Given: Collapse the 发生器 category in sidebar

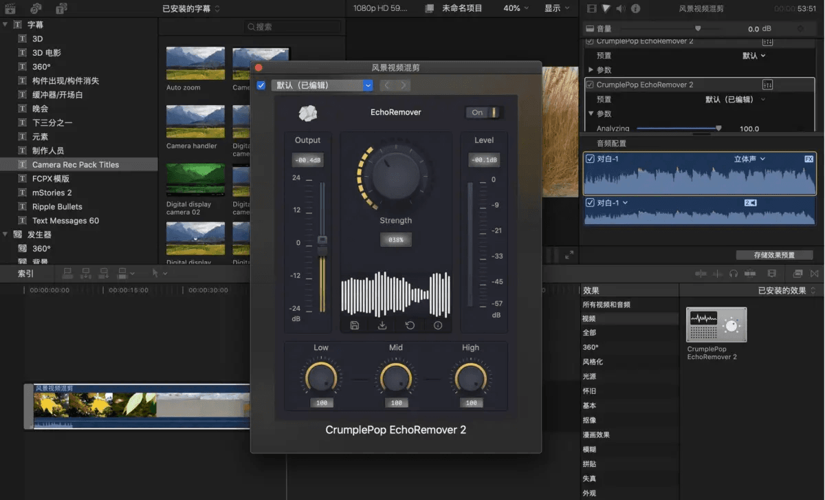Looking at the screenshot, I should [x=5, y=235].
